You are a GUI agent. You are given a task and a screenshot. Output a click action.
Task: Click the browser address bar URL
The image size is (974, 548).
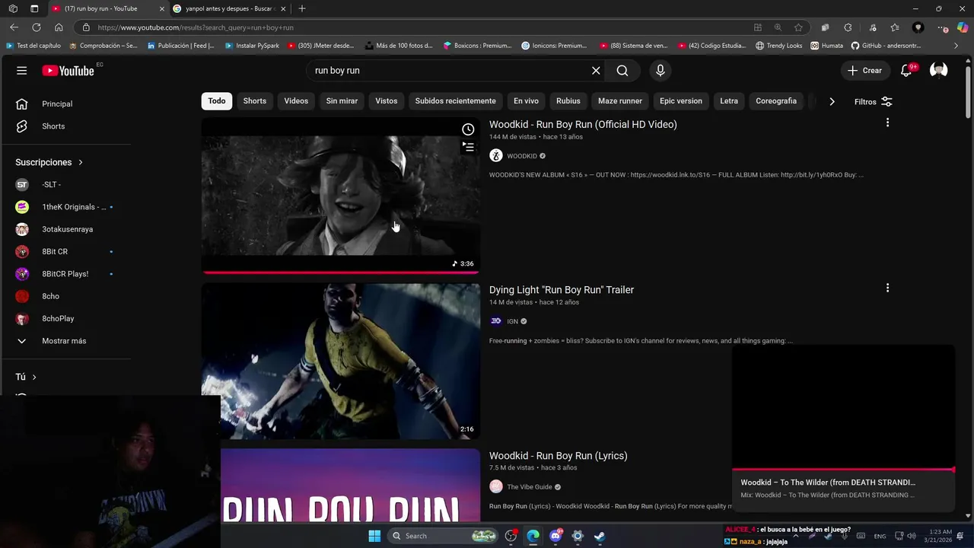click(x=196, y=27)
